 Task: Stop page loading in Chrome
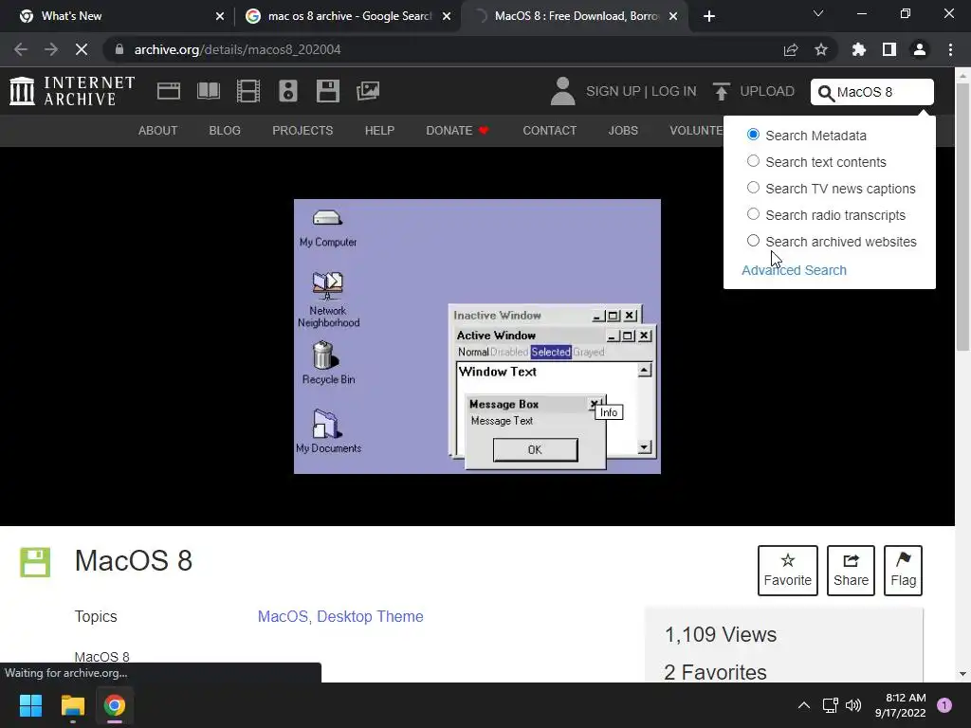coord(82,49)
